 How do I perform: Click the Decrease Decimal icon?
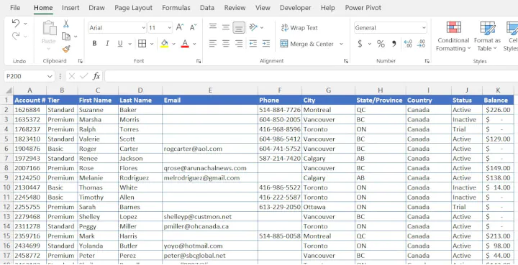click(421, 44)
